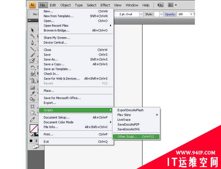Select the Hand tool

32,112
